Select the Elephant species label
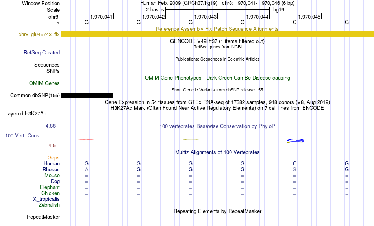 tap(50, 187)
